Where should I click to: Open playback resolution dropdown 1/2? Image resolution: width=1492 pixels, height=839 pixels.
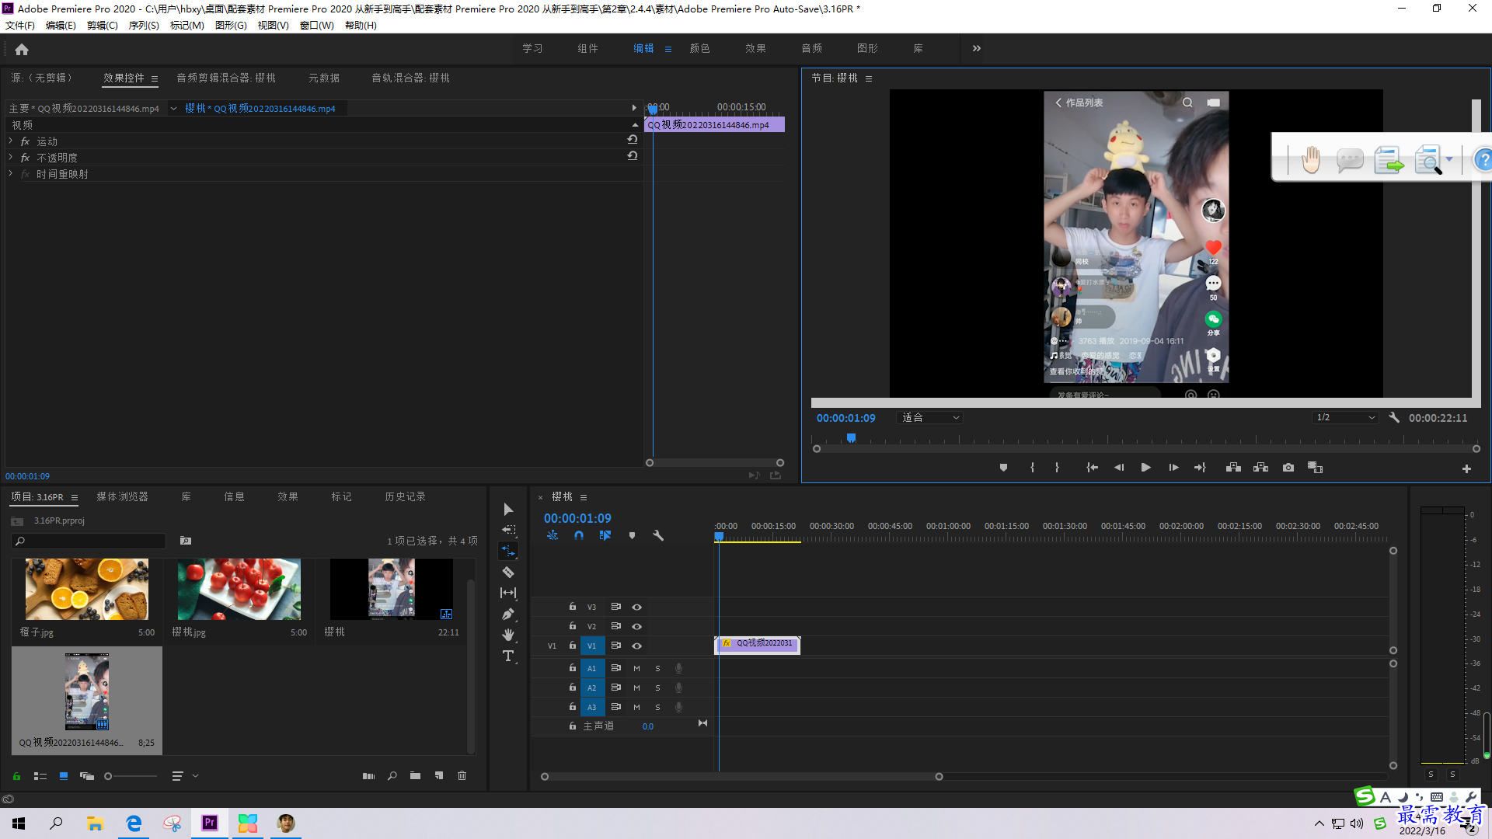pyautogui.click(x=1344, y=418)
